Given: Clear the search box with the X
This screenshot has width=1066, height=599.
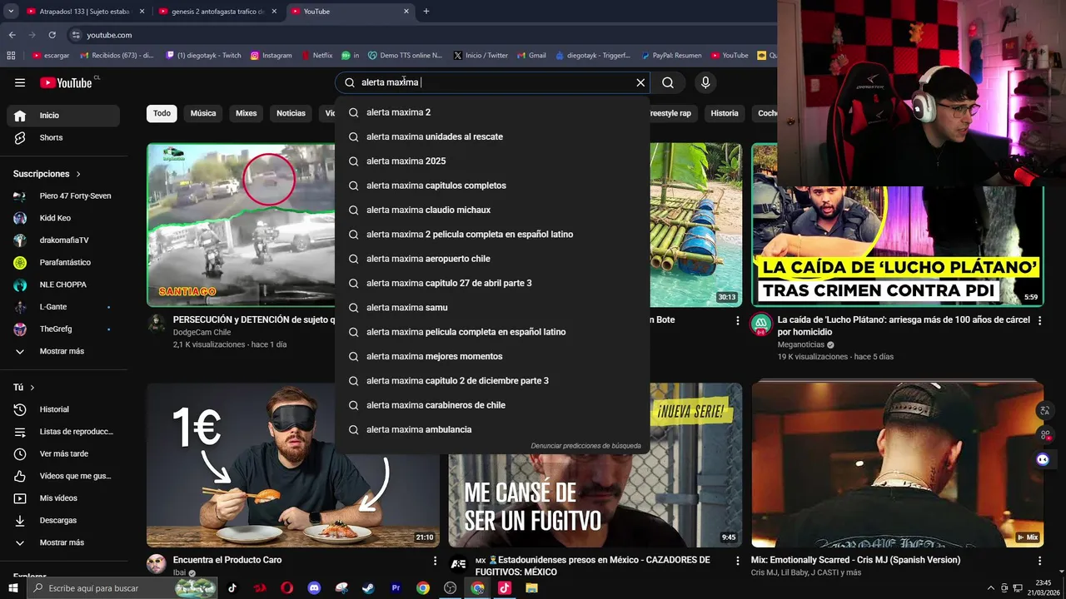Looking at the screenshot, I should [640, 82].
